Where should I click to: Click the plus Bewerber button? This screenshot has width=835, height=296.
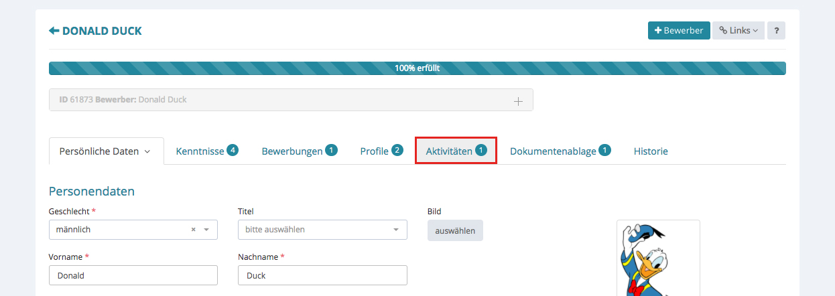point(678,30)
